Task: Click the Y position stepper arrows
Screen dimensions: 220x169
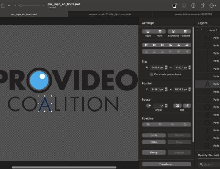Action: 190,90
